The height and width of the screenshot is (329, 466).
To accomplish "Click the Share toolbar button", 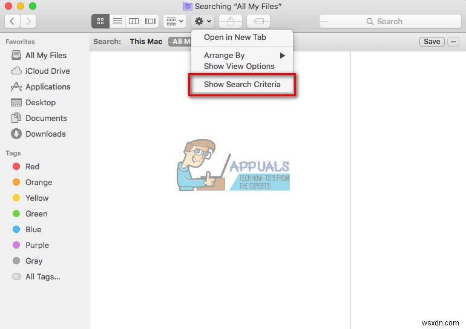I will pyautogui.click(x=231, y=21).
